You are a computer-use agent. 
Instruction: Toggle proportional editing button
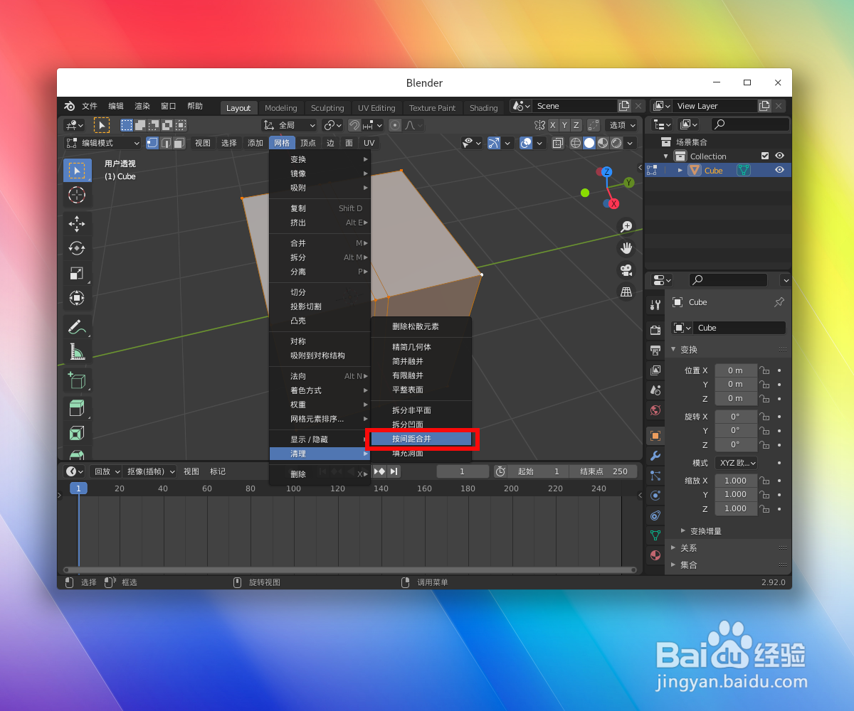click(x=395, y=125)
